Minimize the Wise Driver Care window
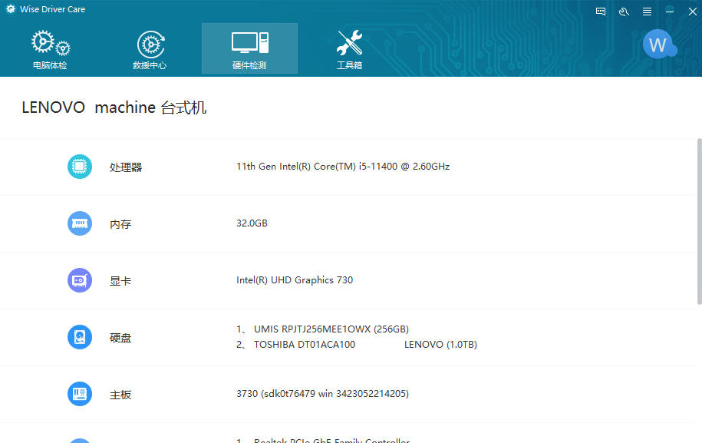The image size is (702, 443). click(670, 11)
